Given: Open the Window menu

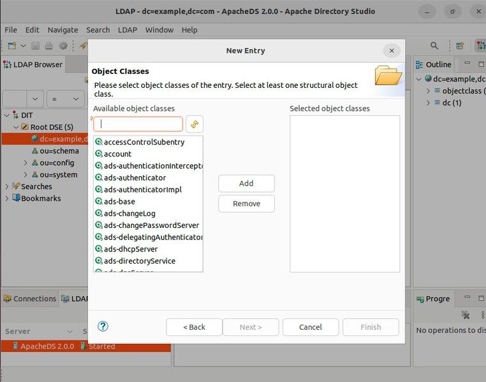Looking at the screenshot, I should (x=159, y=30).
